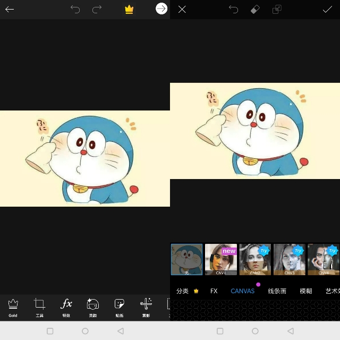Tap the Doraemon preview in the effects editor
This screenshot has height=340, width=340.
(255, 131)
